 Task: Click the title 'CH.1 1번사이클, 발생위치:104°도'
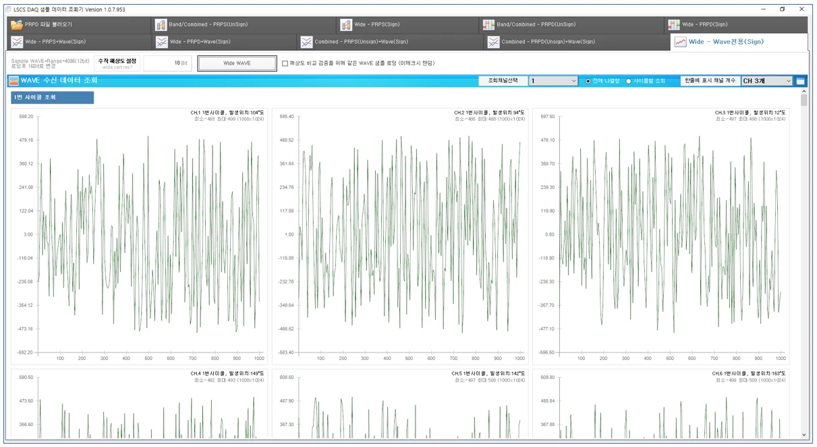click(x=228, y=112)
